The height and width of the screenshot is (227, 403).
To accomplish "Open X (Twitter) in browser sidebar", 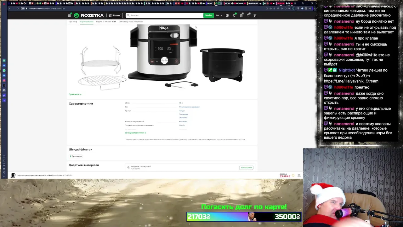I will pyautogui.click(x=4, y=85).
